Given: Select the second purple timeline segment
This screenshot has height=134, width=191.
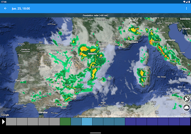Looking at the screenshot, I should pos(141,122).
